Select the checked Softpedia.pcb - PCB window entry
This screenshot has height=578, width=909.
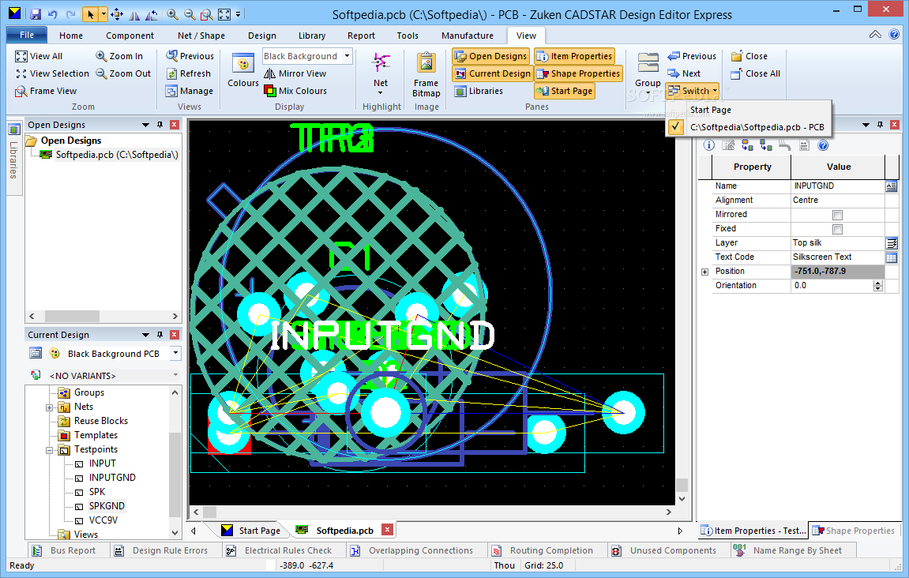point(749,128)
